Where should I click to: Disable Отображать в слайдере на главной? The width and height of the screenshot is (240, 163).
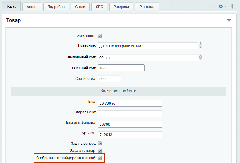(100, 158)
